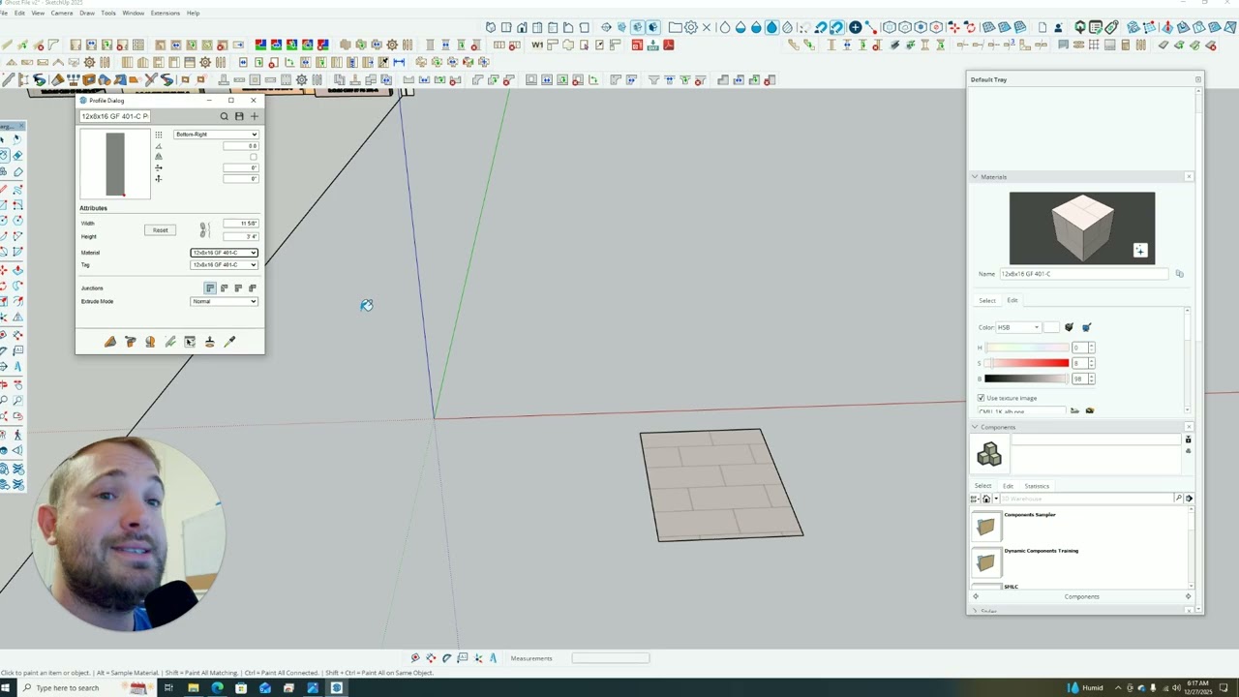Open the components collection dropdown arrow
The width and height of the screenshot is (1239, 697).
[x=994, y=499]
